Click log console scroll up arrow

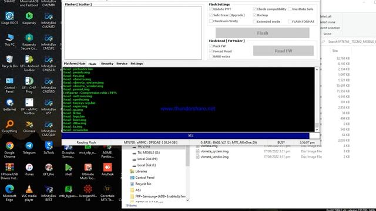tap(317, 70)
